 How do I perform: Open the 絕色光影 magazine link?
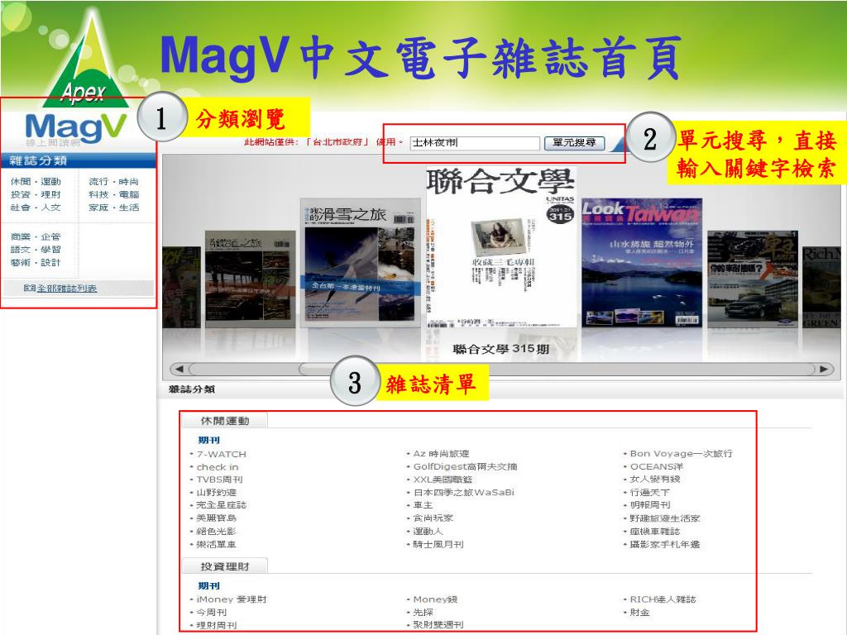click(x=216, y=532)
